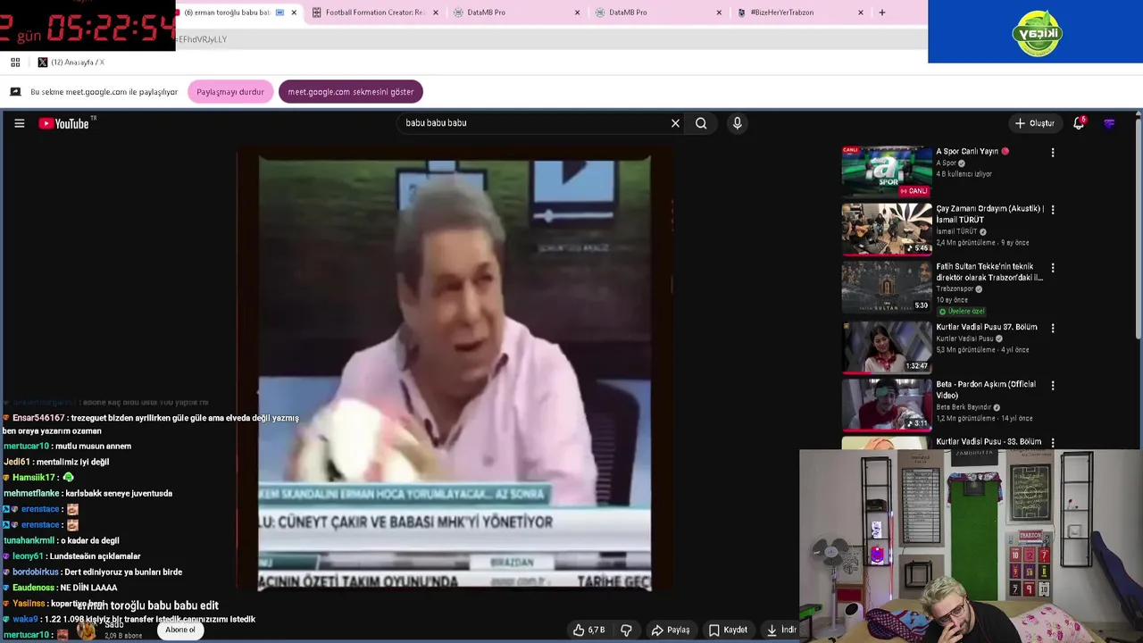
Task: Download the video with İndir
Action: 780,630
